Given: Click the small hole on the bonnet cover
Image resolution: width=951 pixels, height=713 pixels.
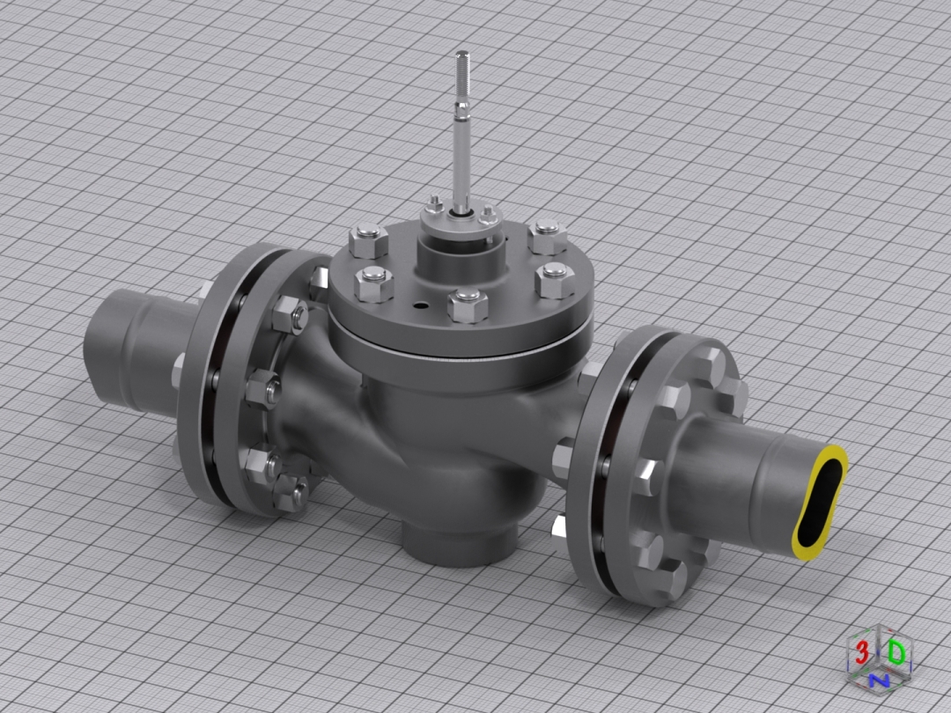Looking at the screenshot, I should click(424, 307).
